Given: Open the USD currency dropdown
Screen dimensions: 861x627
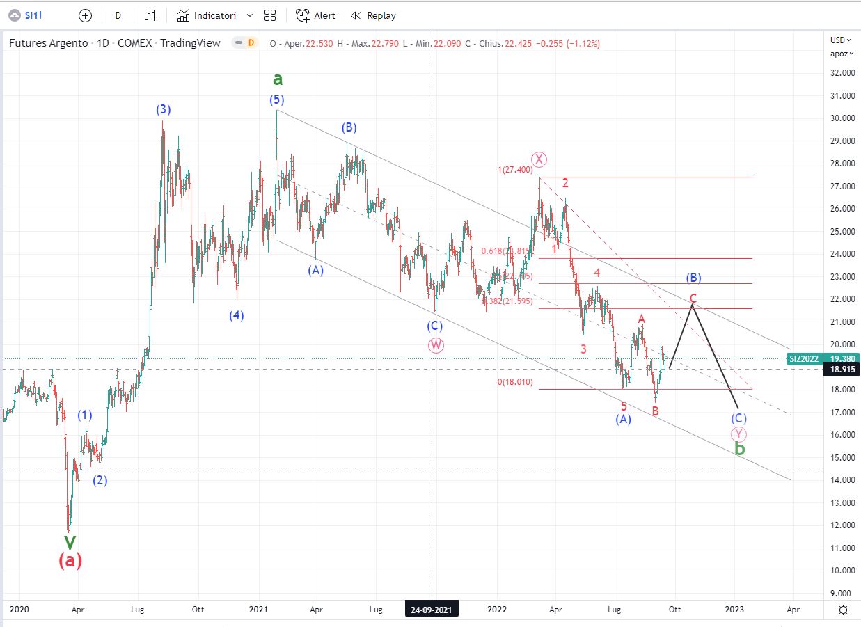Looking at the screenshot, I should pos(839,40).
